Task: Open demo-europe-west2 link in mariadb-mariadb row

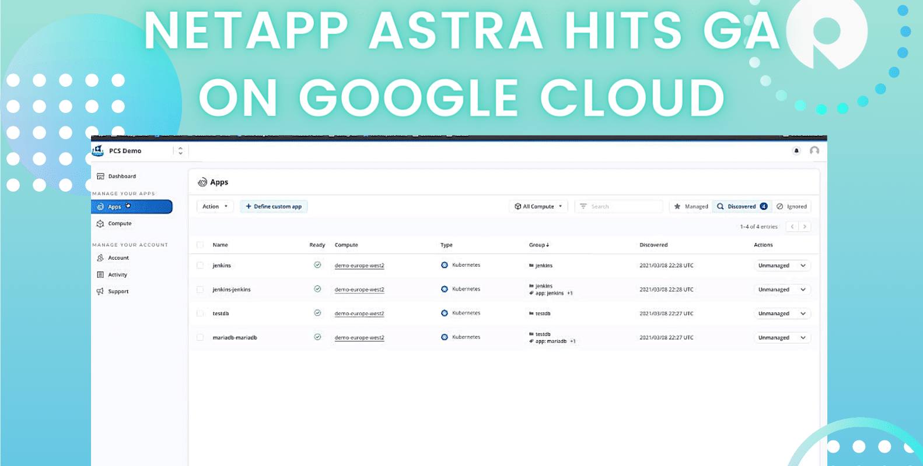Action: (359, 337)
